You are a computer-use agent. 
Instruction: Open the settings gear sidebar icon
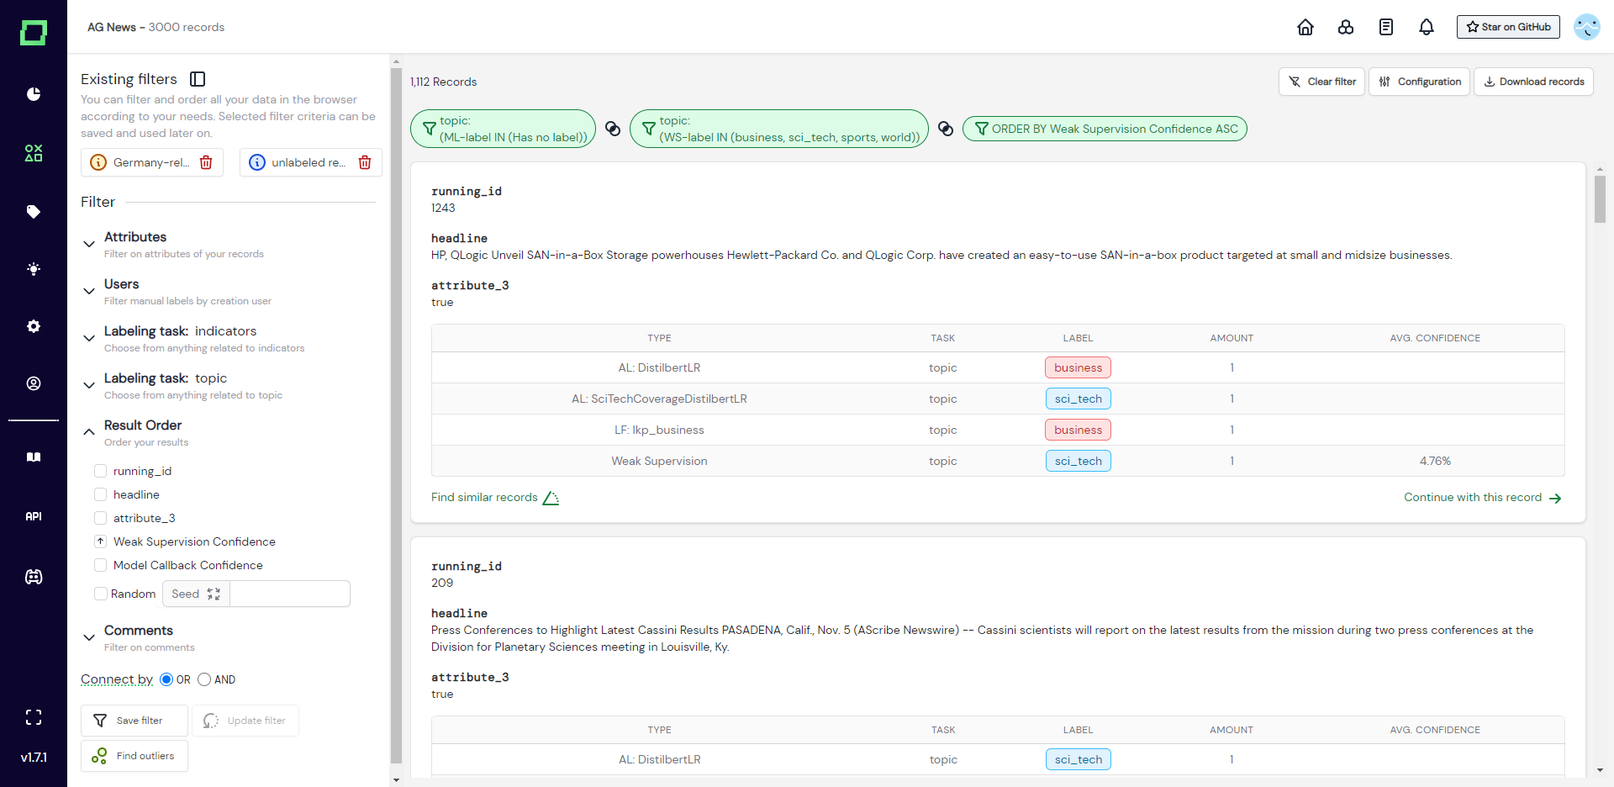pyautogui.click(x=34, y=326)
